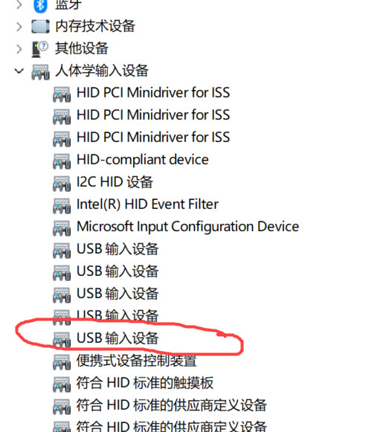
Task: Collapse the 人体学输入设备 category
Action: pyautogui.click(x=19, y=71)
